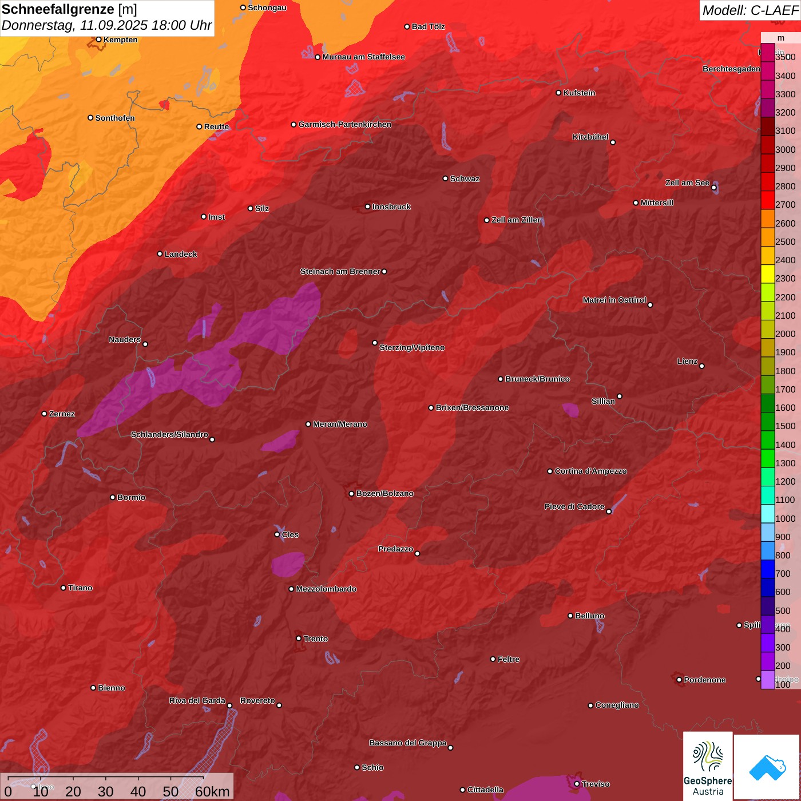Click the Meran/Merano label
Screen dimensions: 801x801
[340, 424]
